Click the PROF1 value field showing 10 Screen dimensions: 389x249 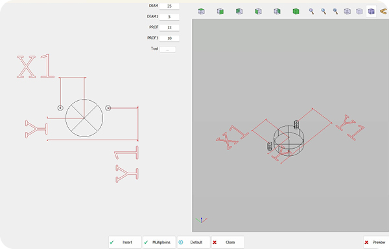pos(169,38)
